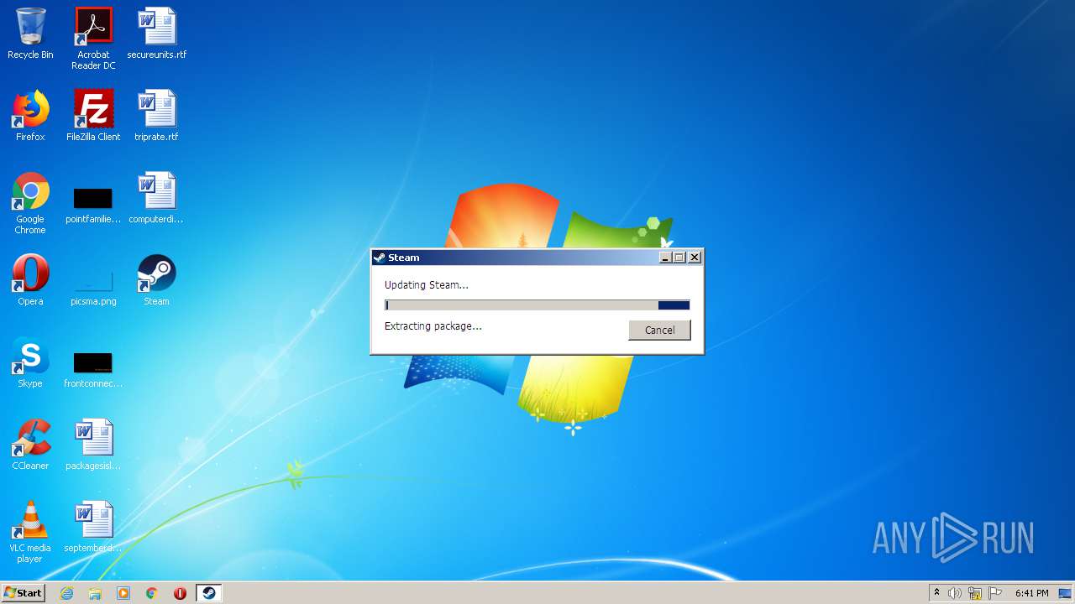Select FileZilla Client shortcut
1075x604 pixels.
click(93, 116)
